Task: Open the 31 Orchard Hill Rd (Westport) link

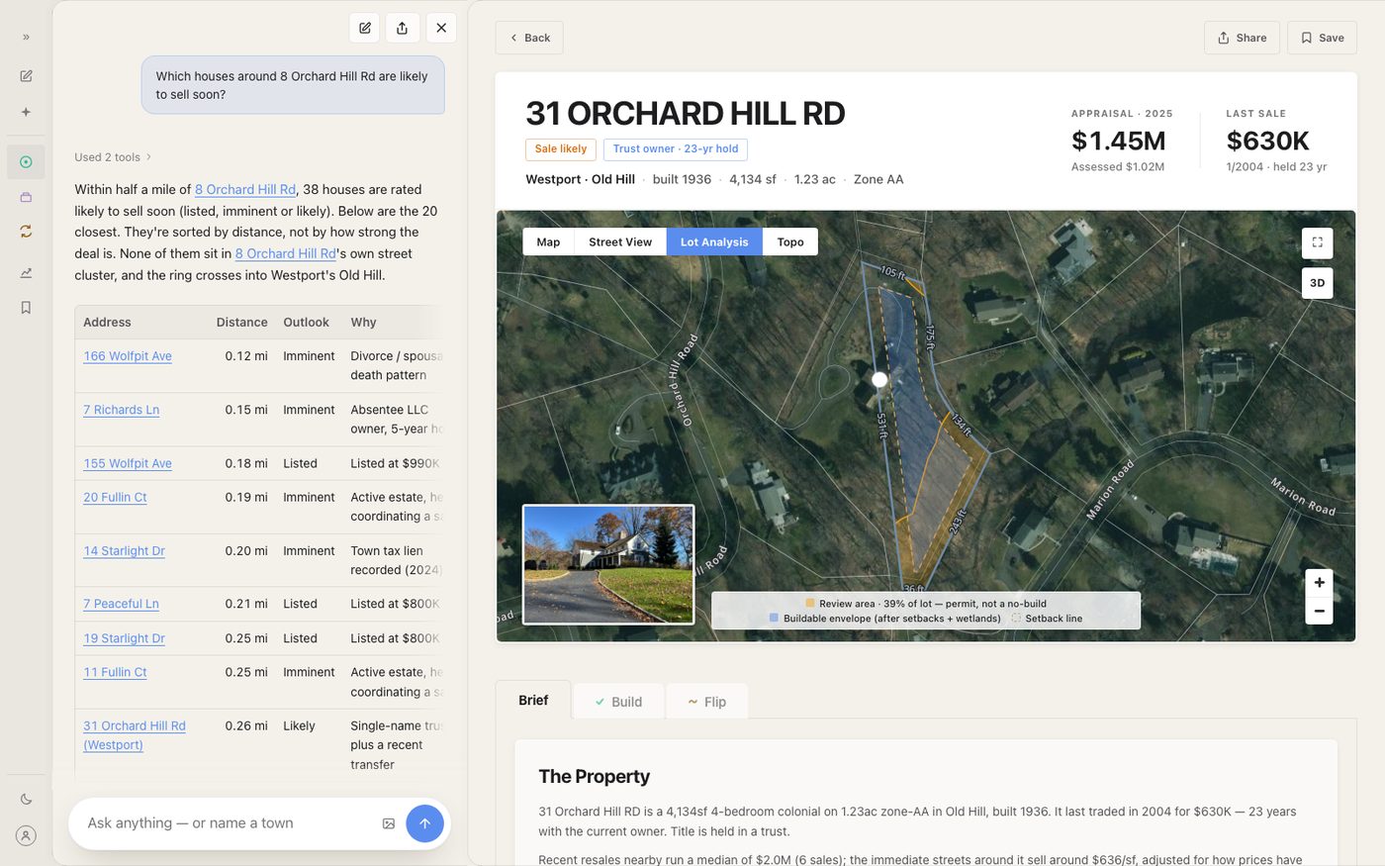Action: (135, 735)
